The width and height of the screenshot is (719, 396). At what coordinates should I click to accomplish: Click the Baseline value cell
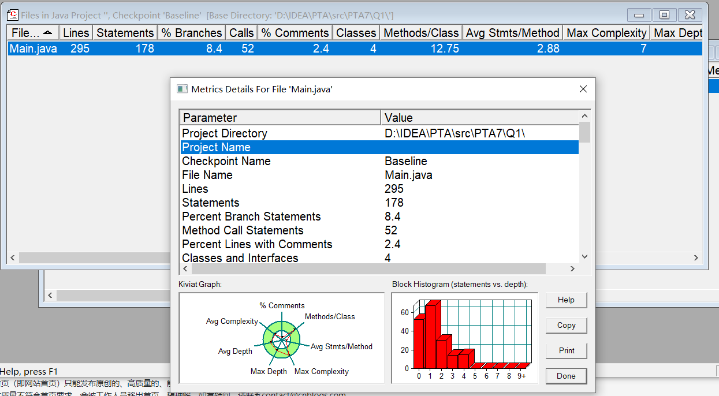coord(406,161)
